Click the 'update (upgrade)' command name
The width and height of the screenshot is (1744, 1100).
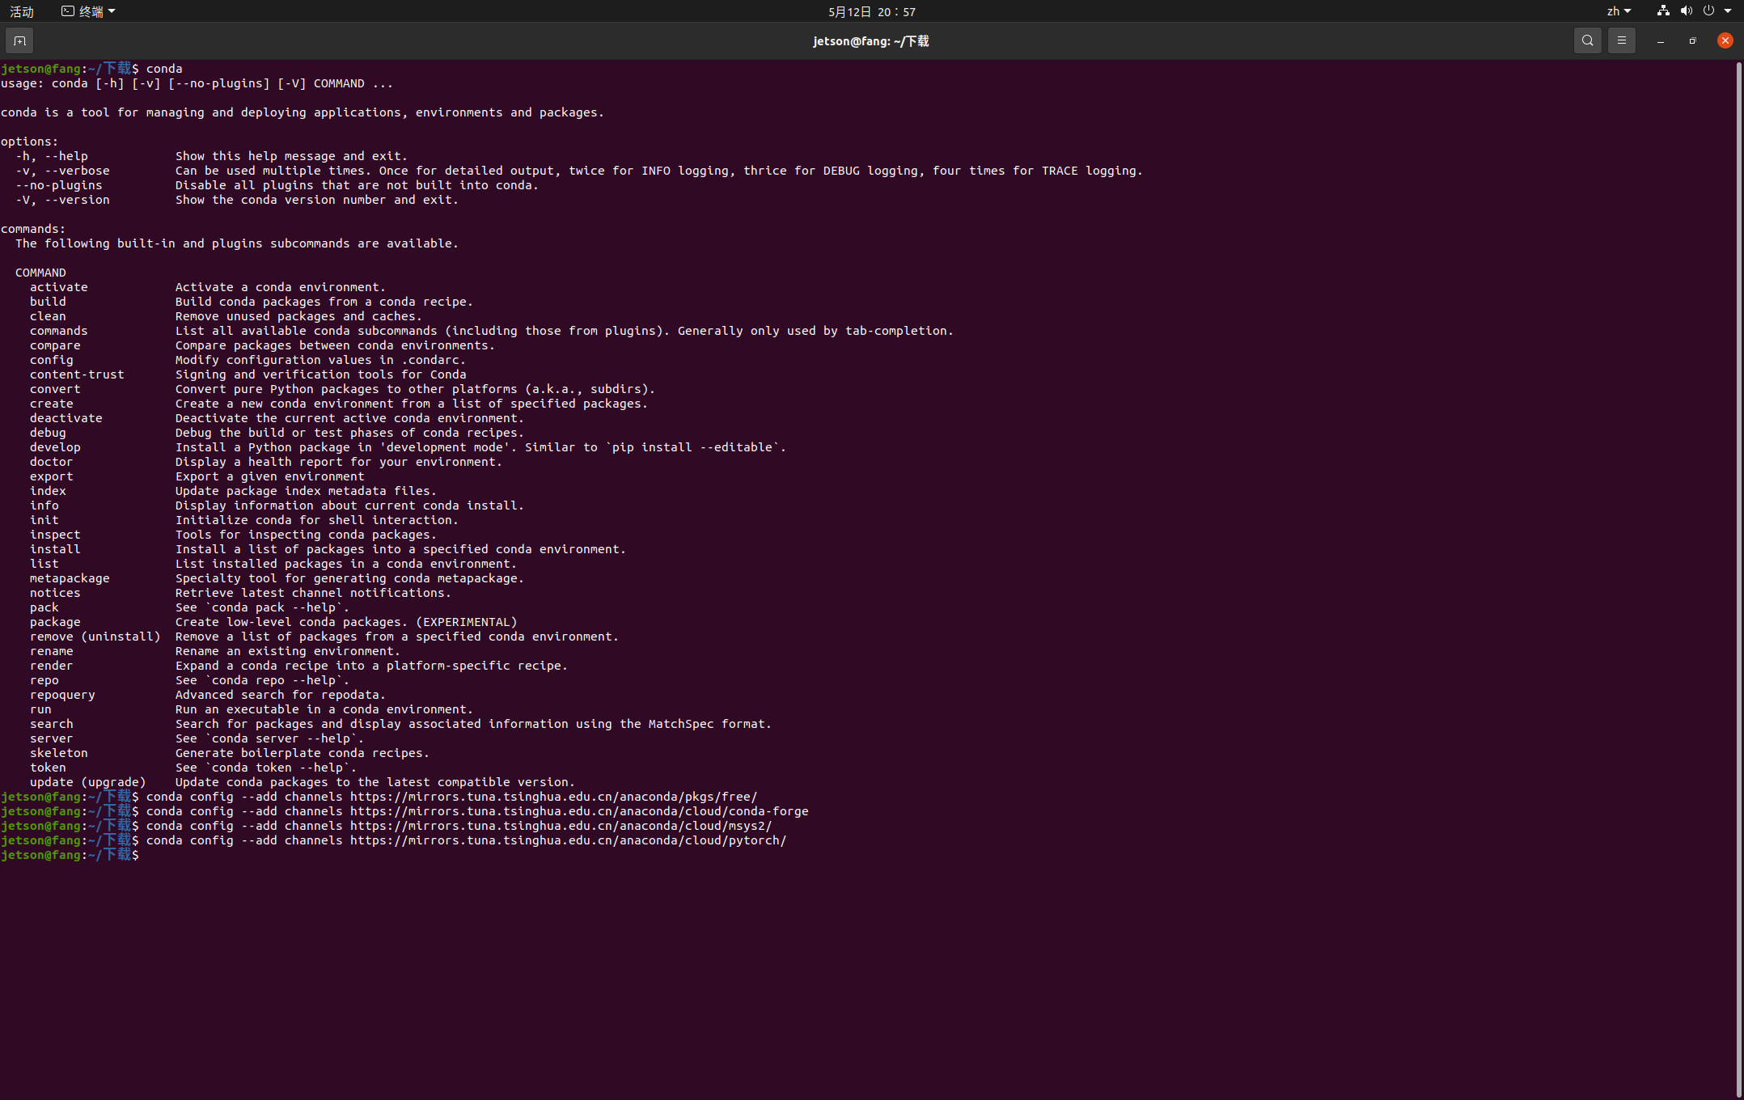(88, 782)
